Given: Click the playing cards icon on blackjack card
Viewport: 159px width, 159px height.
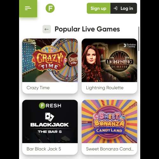Looking at the screenshot, I should click(50, 117).
